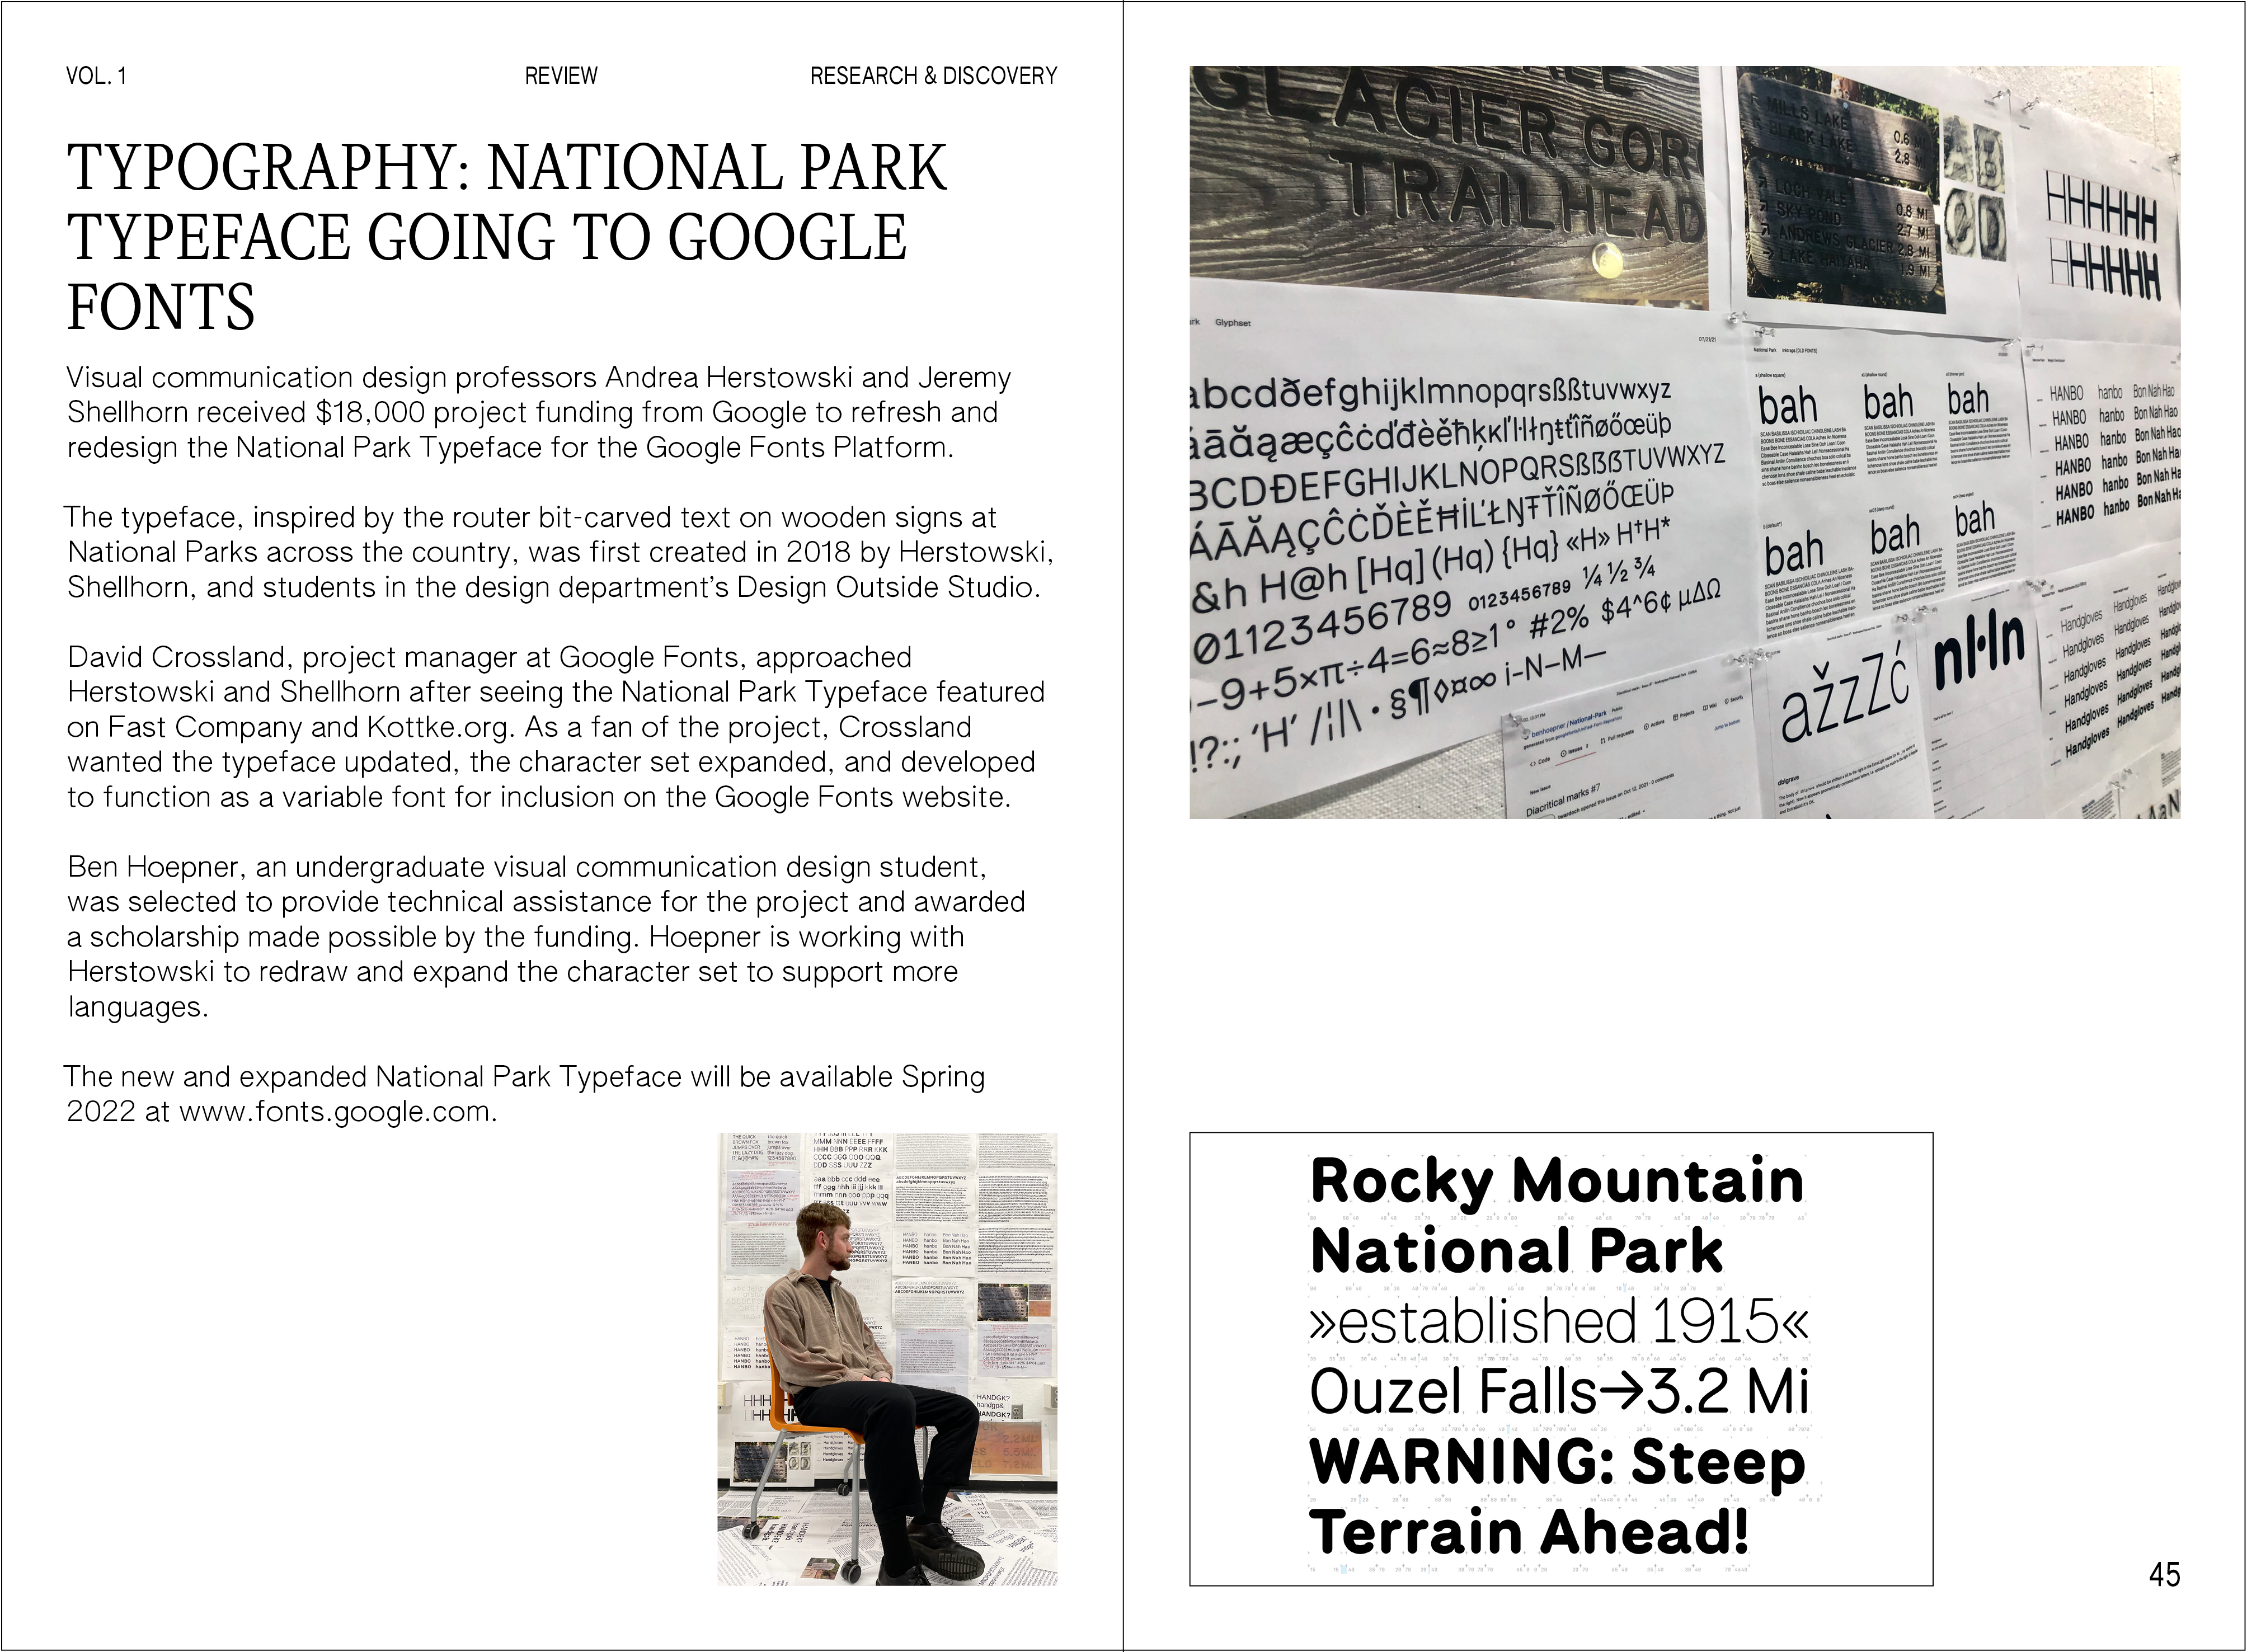Click the Terrain Ahead! specimen line
Screen dimensions: 2247x1652
point(1530,1532)
